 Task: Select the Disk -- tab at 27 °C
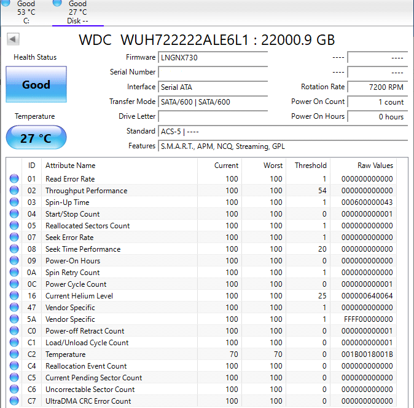(x=77, y=12)
